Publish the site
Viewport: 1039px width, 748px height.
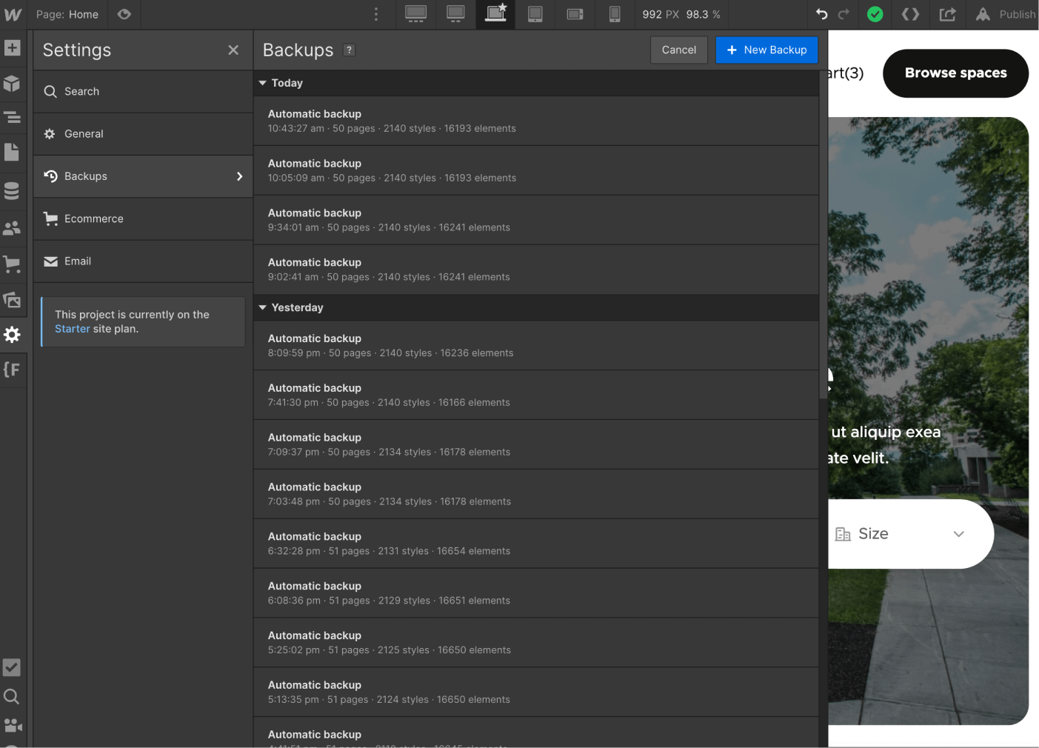tap(1005, 14)
